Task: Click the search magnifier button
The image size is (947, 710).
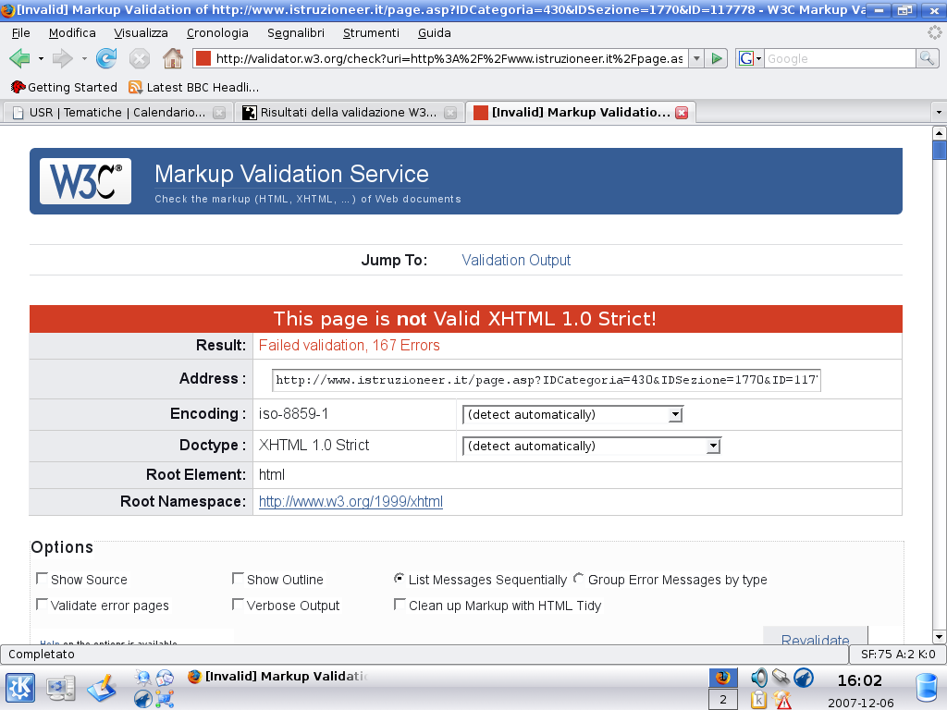Action: pyautogui.click(x=927, y=58)
